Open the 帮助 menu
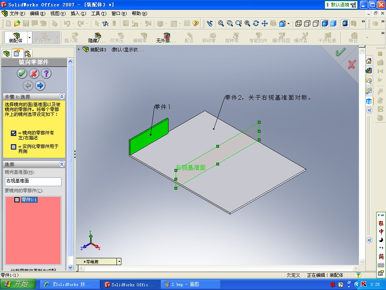The image size is (386, 290). pos(139,14)
